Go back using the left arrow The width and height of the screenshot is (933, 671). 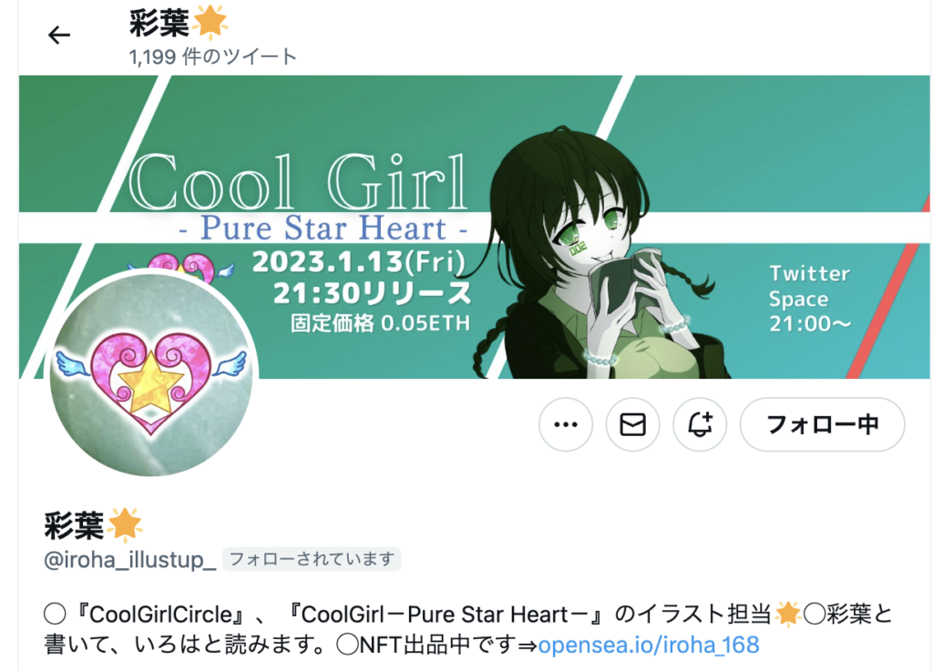[59, 36]
